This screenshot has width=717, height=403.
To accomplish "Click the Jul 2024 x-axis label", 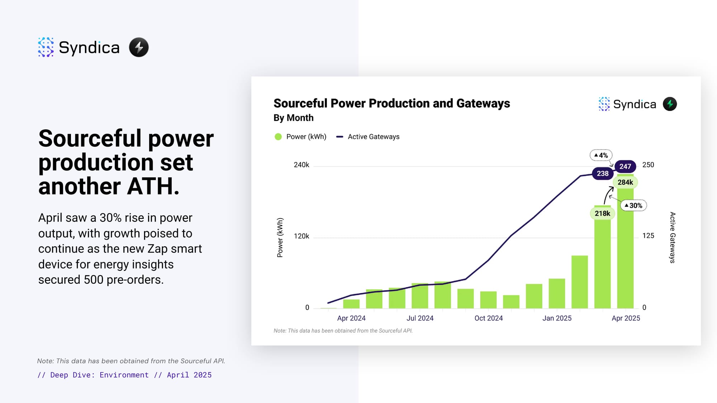I will 420,318.
